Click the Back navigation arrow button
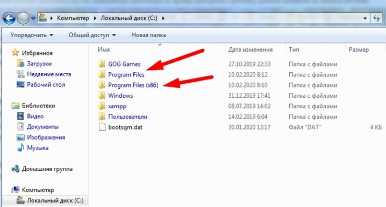 [x=9, y=18]
